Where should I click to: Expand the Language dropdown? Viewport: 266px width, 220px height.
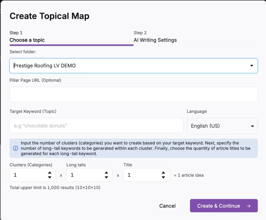tap(222, 126)
